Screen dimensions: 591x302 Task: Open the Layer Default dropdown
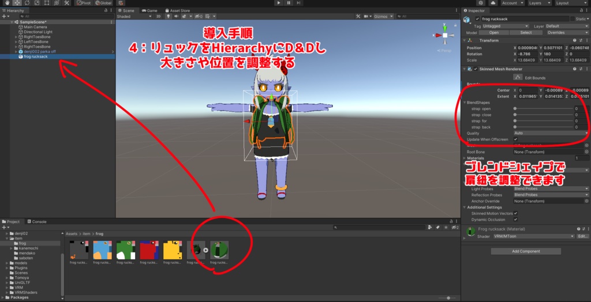pyautogui.click(x=567, y=27)
